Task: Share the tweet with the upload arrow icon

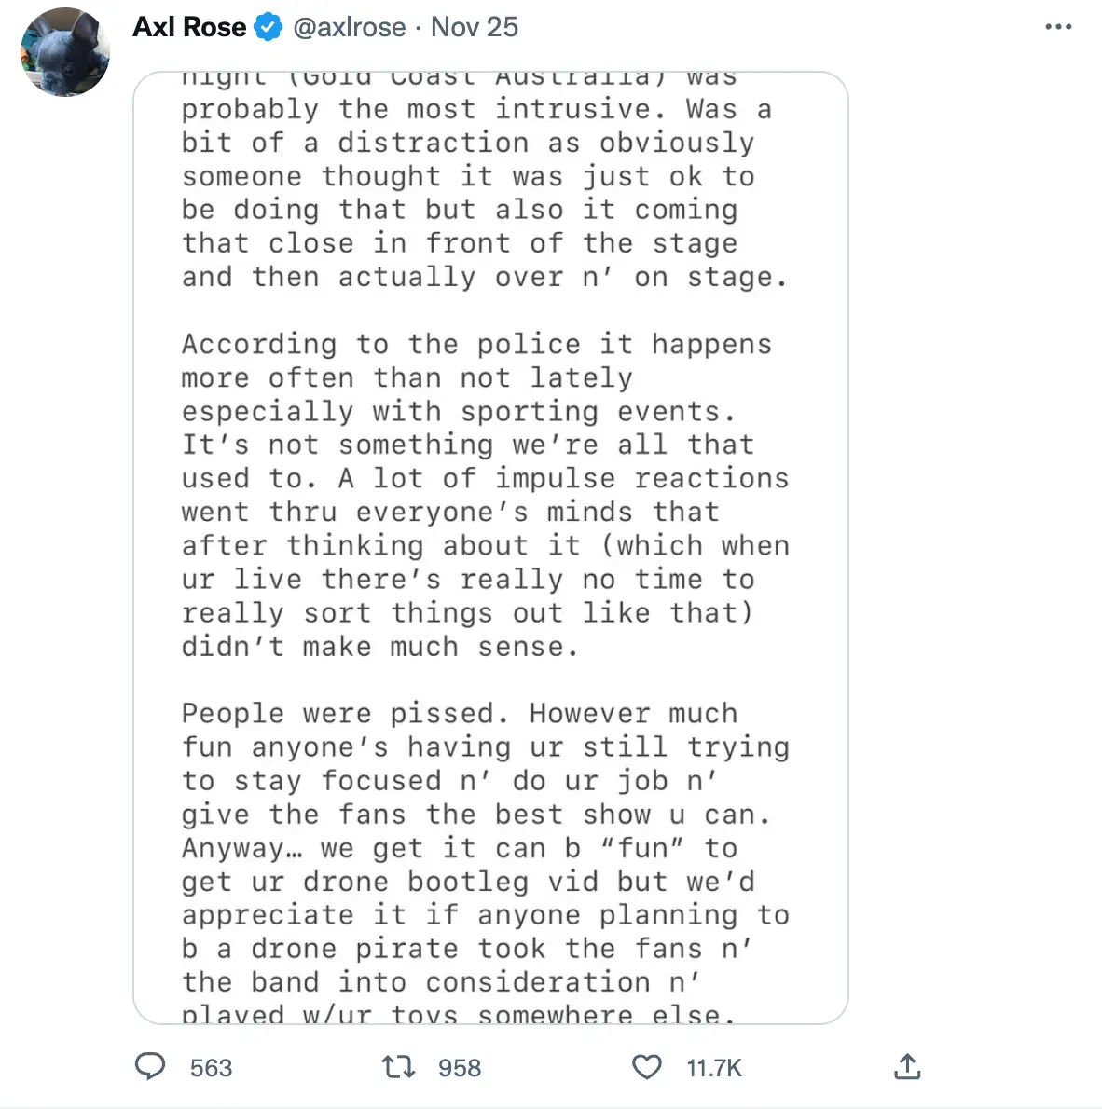Action: [907, 1067]
